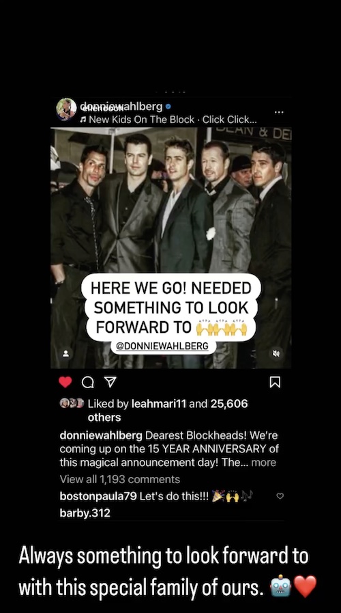Share post with paper plane icon
The height and width of the screenshot is (613, 341).
tap(110, 382)
